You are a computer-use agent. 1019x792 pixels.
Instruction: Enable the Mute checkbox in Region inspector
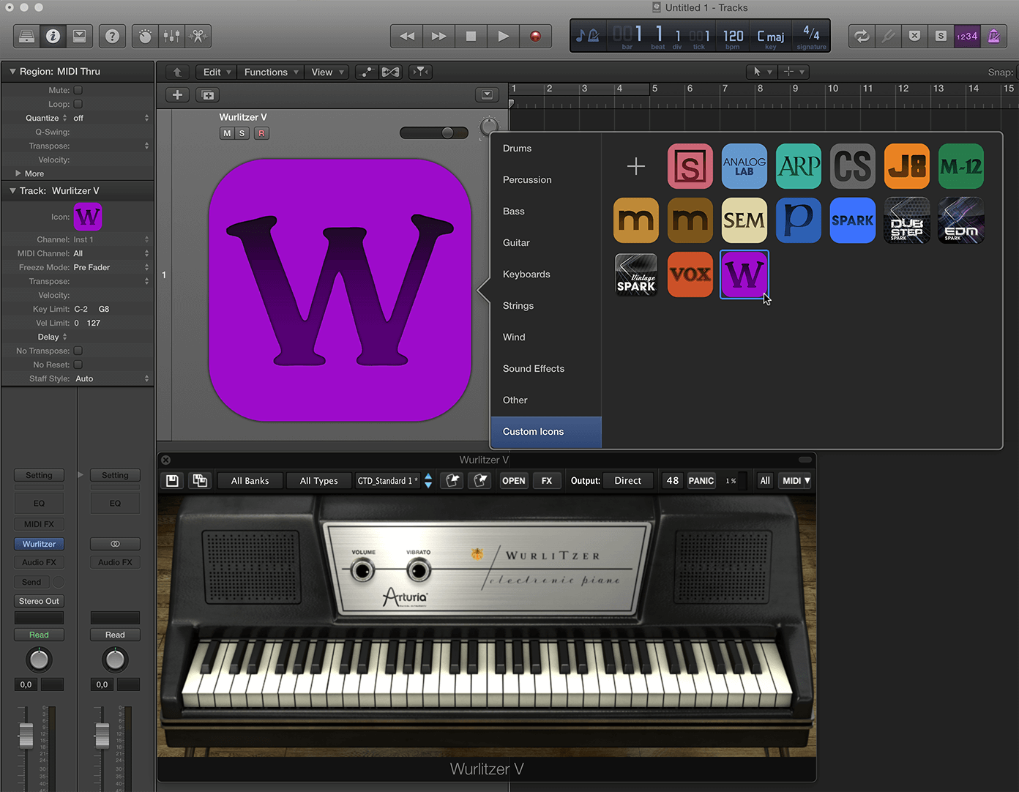click(x=78, y=90)
